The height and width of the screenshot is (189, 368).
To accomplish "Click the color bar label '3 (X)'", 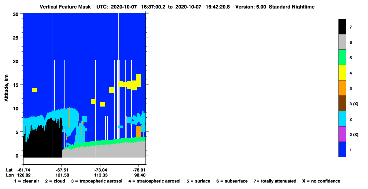I will [x=354, y=104].
